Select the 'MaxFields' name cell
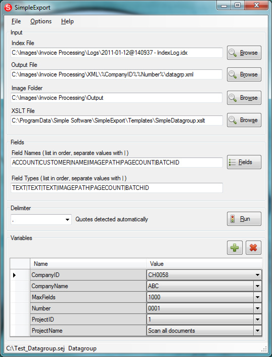The height and width of the screenshot is (357, 272). (88, 297)
